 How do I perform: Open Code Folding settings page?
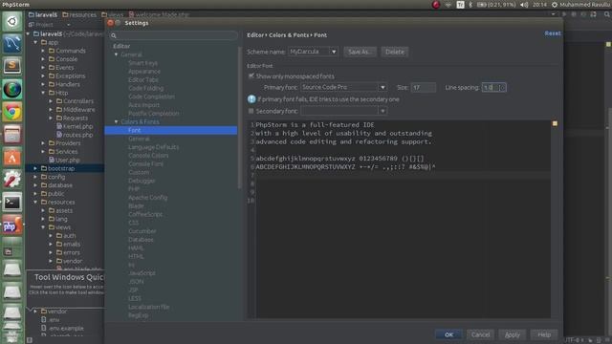pos(146,88)
